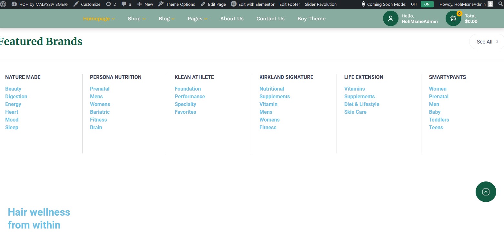The height and width of the screenshot is (234, 504).
Task: Open the shopping cart basket icon
Action: 453,18
